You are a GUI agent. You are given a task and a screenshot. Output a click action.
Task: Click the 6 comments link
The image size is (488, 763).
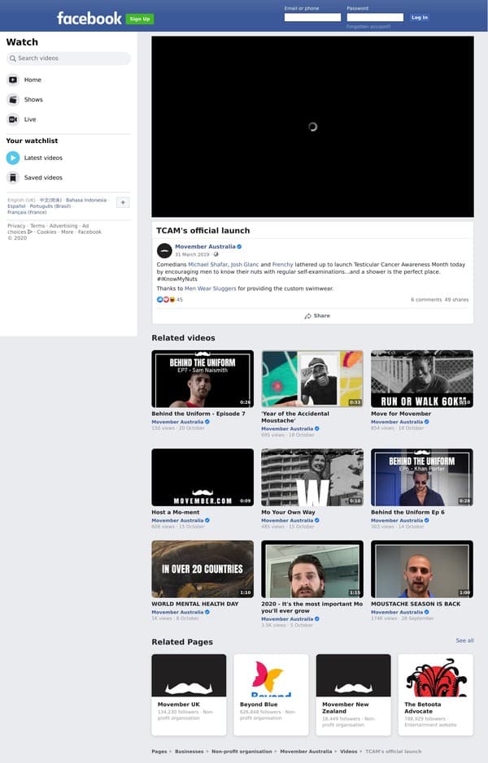(x=425, y=299)
